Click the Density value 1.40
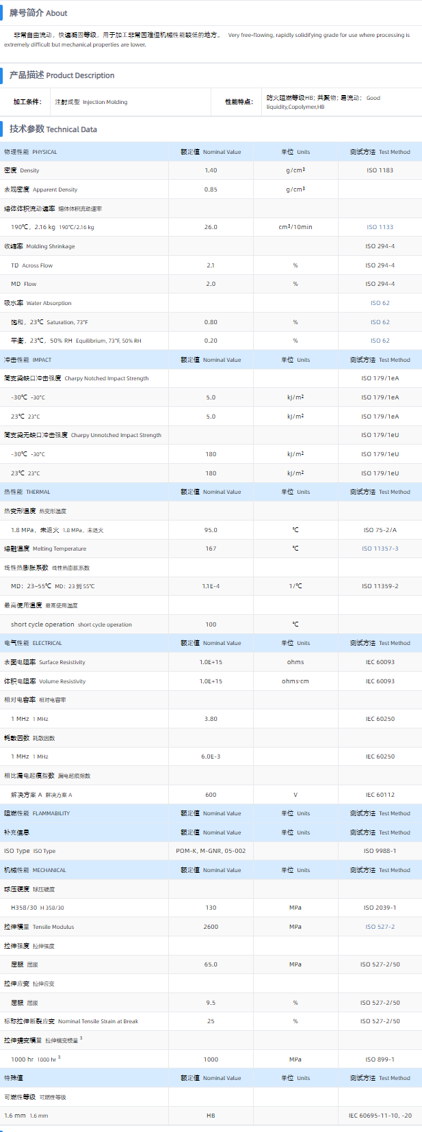Screen dimensions: 422x1132 (211, 170)
